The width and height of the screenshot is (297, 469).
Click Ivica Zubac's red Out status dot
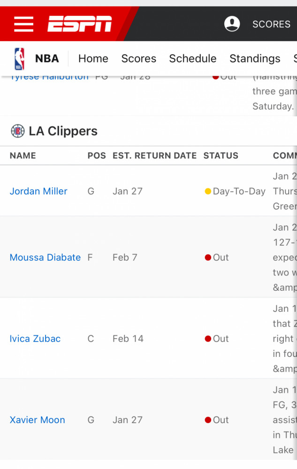click(x=208, y=339)
